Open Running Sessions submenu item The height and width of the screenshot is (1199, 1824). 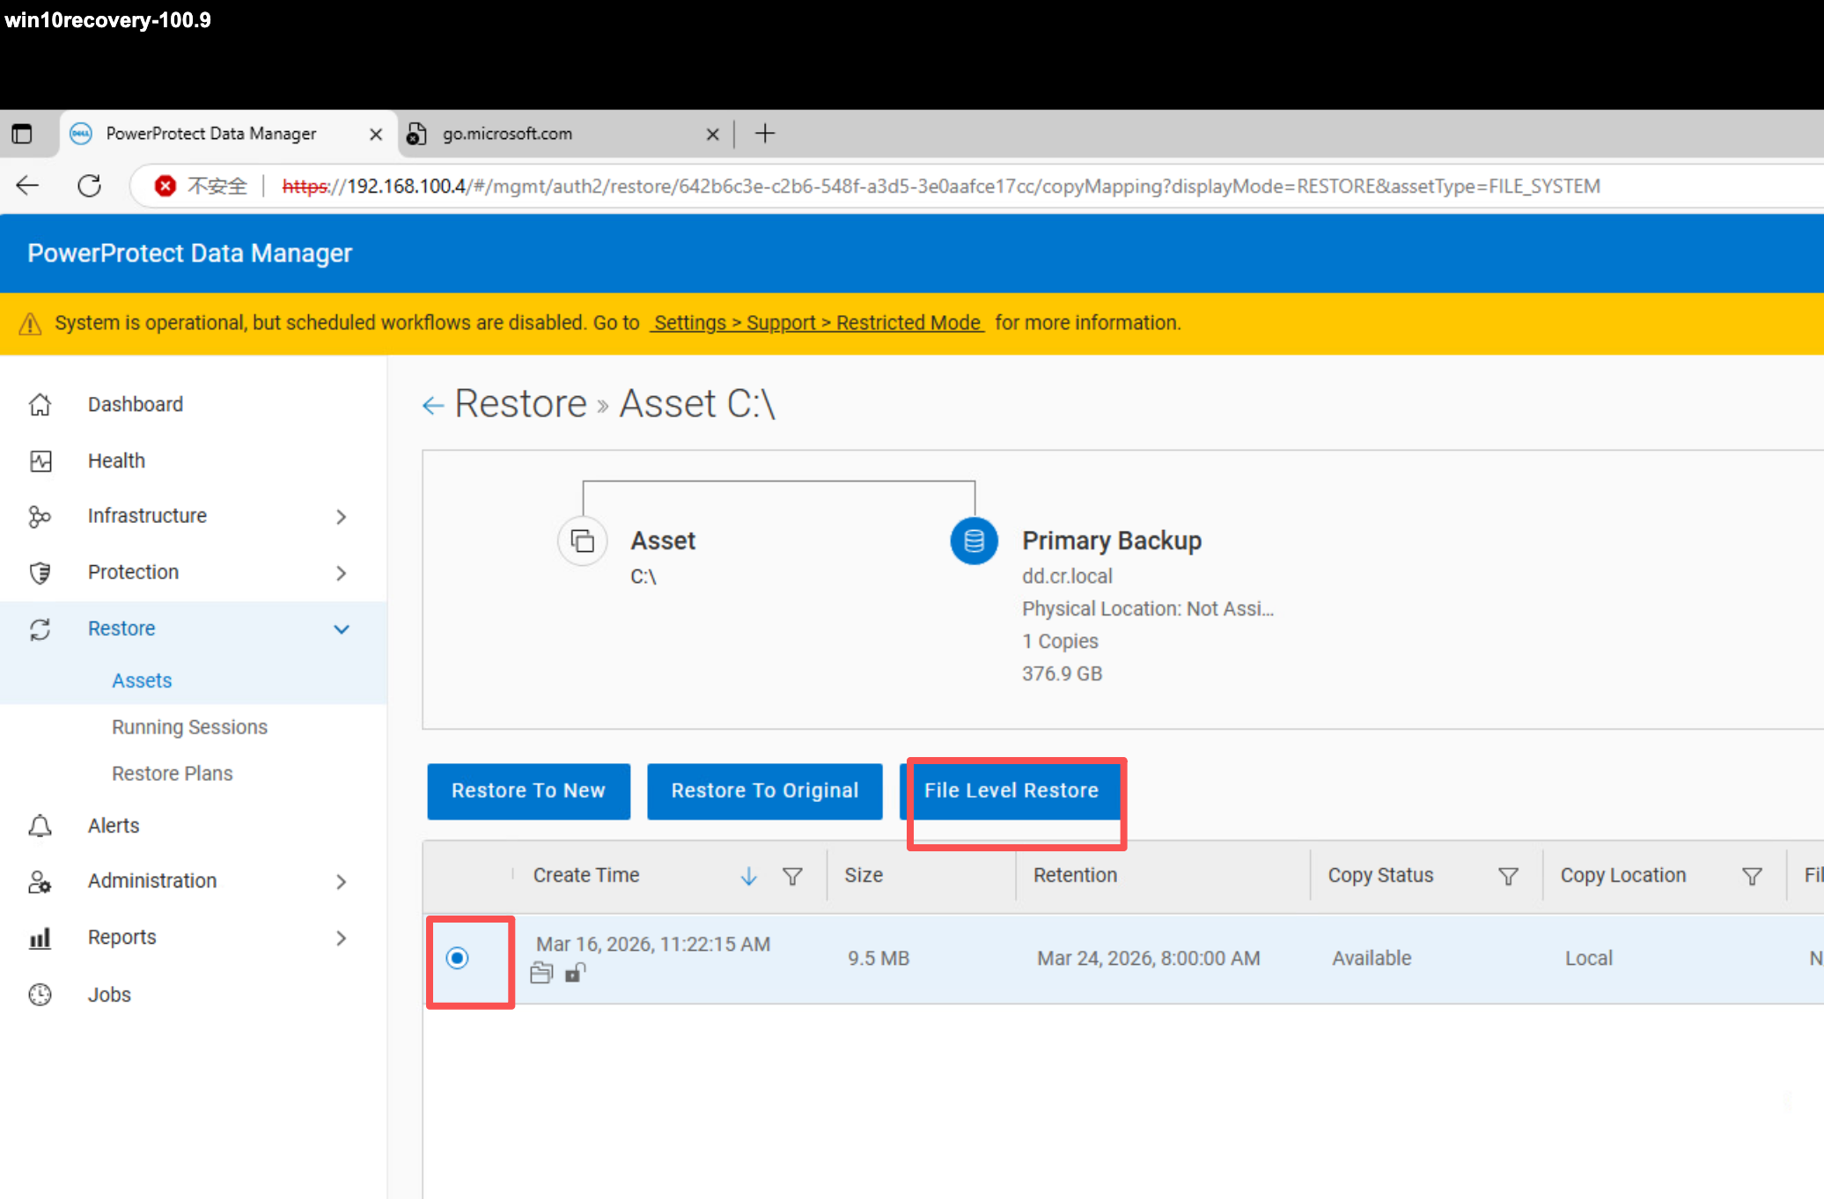point(189,727)
